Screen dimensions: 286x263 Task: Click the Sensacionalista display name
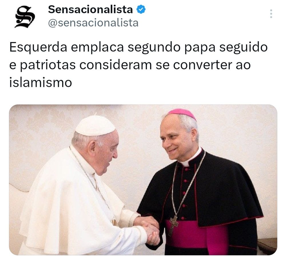click(90, 9)
